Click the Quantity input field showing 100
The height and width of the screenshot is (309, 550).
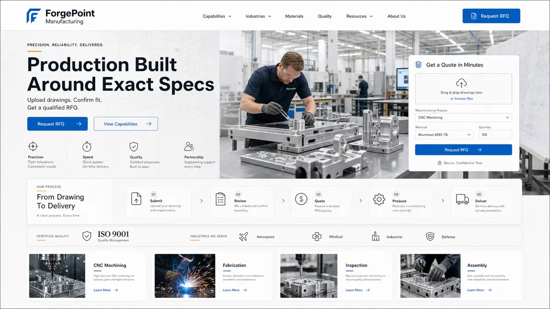click(x=495, y=135)
